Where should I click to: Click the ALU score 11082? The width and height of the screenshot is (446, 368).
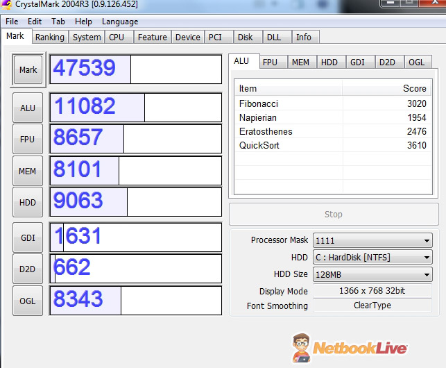tap(85, 106)
